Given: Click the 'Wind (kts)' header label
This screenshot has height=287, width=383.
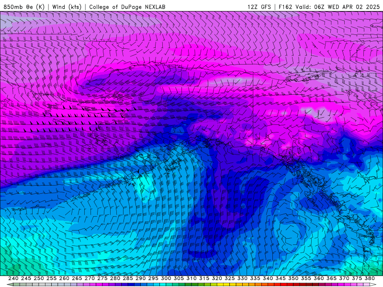Looking at the screenshot, I should pyautogui.click(x=67, y=7).
